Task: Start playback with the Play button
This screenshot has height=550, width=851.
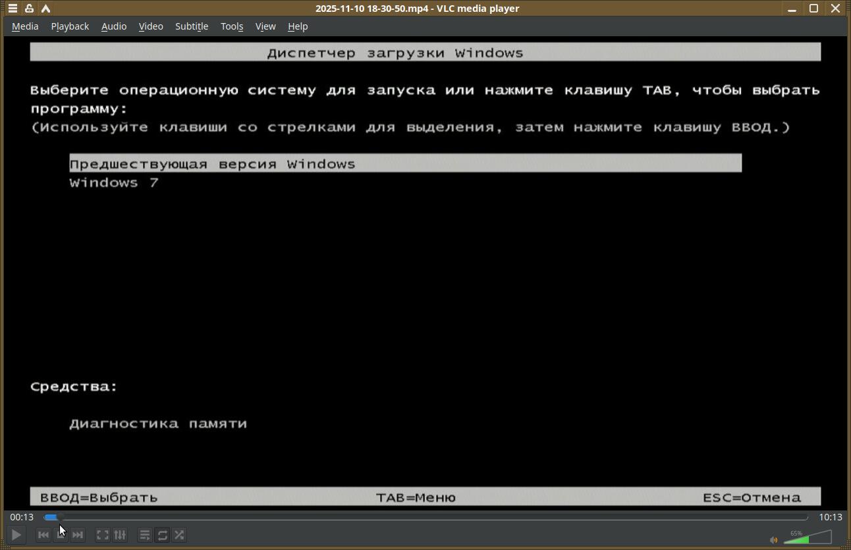Action: [16, 535]
